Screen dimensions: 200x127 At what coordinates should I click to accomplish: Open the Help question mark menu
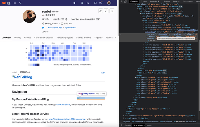pyautogui.click(x=102, y=3)
